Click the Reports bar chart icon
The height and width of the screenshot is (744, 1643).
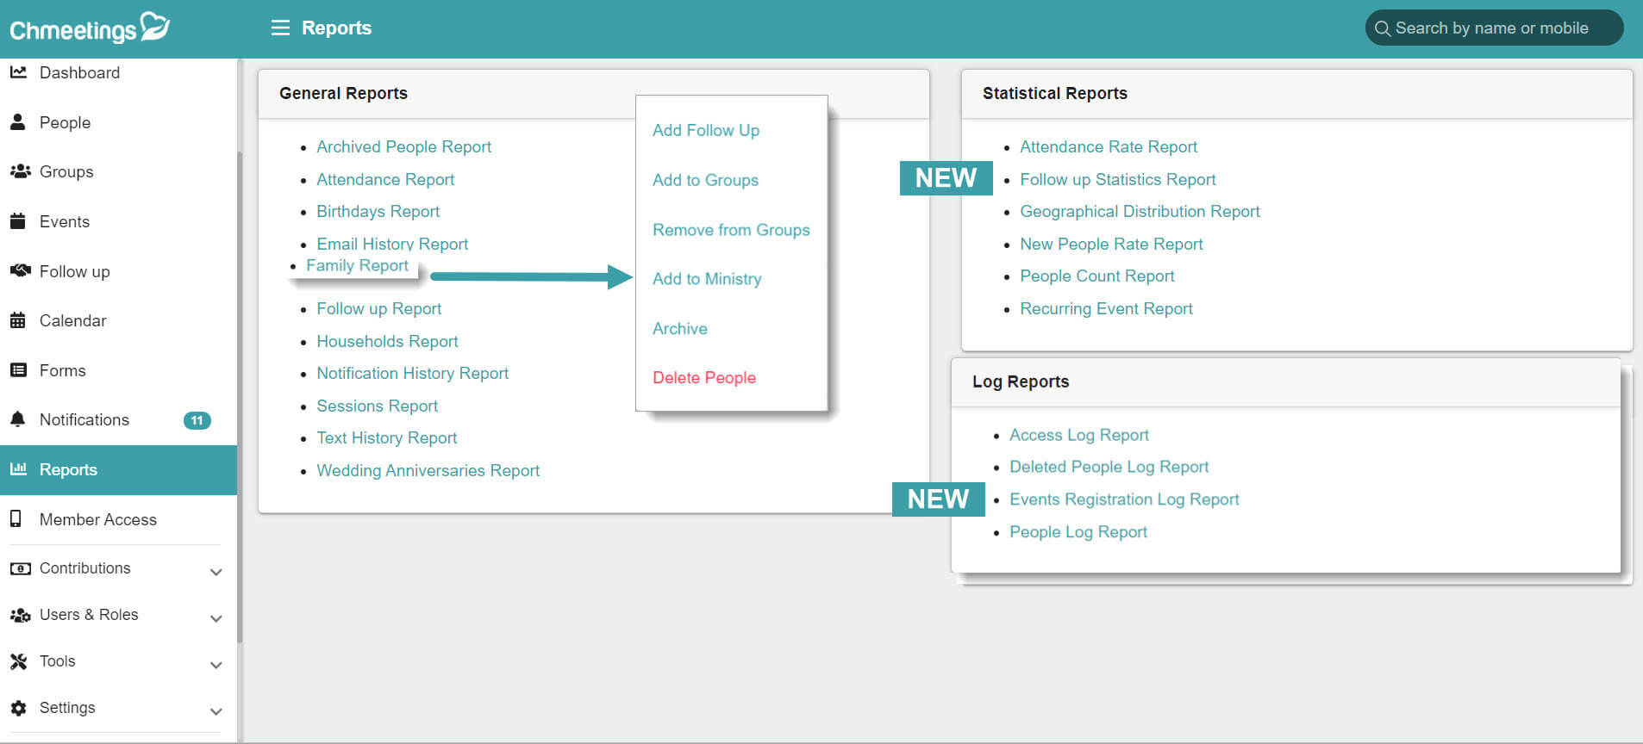18,469
